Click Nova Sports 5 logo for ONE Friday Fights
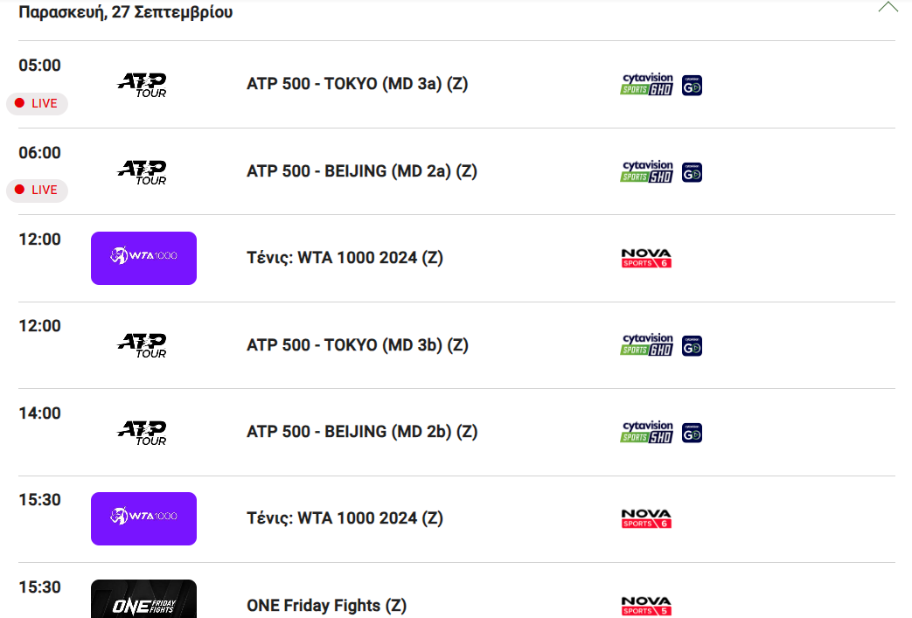912x618 pixels. (x=646, y=606)
